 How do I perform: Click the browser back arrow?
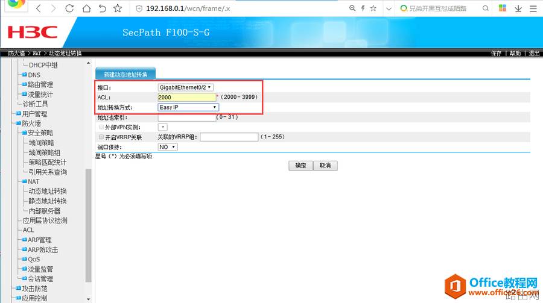39,8
